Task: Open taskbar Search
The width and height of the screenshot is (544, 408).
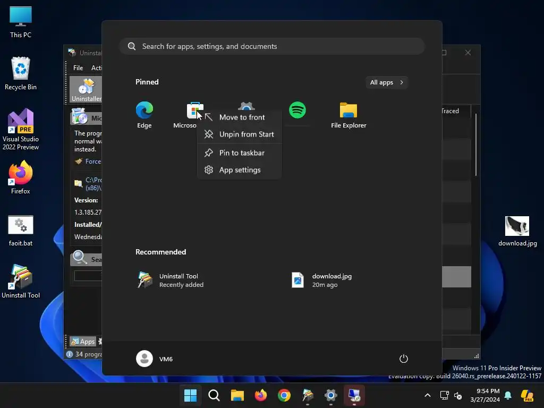Action: 214,395
